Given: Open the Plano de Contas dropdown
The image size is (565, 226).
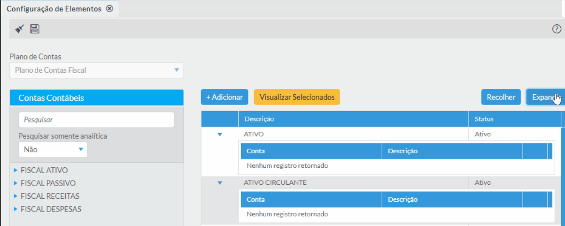Looking at the screenshot, I should [x=96, y=70].
